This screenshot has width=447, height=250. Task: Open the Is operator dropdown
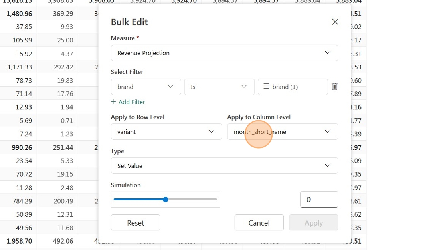click(219, 87)
